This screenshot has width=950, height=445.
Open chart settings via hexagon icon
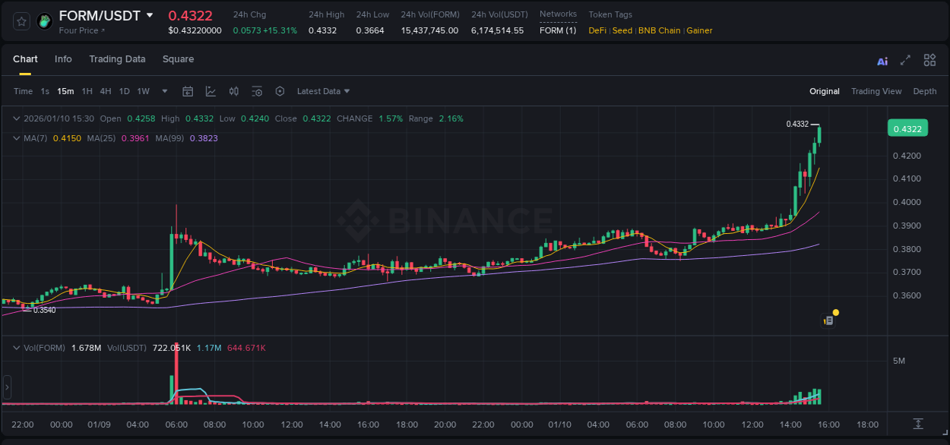(x=280, y=91)
